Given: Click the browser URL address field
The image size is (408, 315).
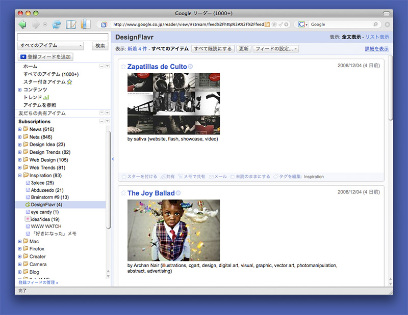Looking at the screenshot, I should (x=189, y=24).
